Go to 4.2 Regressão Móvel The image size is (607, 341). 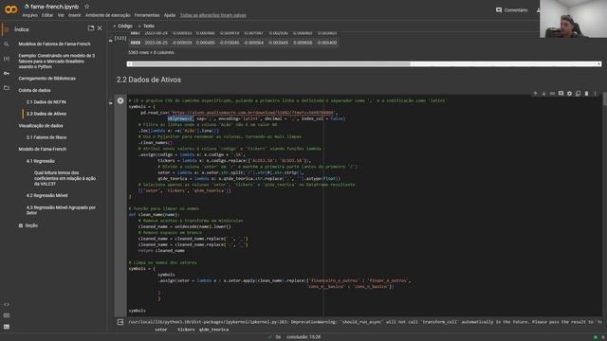pyautogui.click(x=46, y=196)
